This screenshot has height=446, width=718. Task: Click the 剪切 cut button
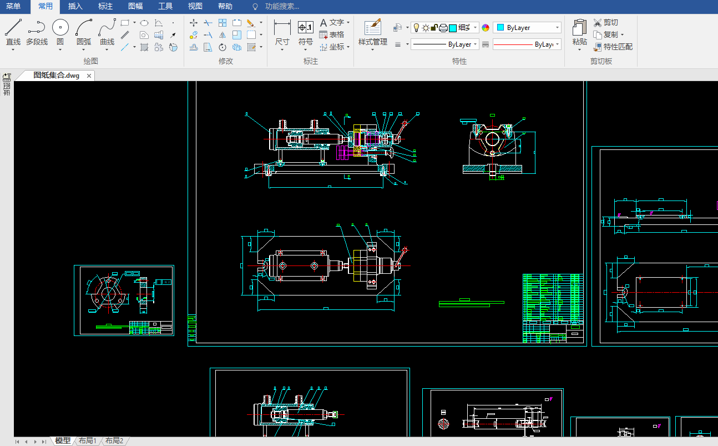pyautogui.click(x=605, y=22)
